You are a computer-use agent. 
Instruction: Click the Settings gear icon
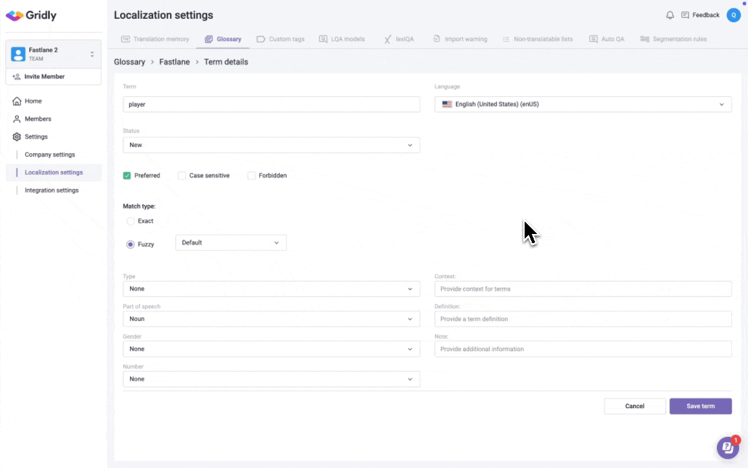click(17, 137)
